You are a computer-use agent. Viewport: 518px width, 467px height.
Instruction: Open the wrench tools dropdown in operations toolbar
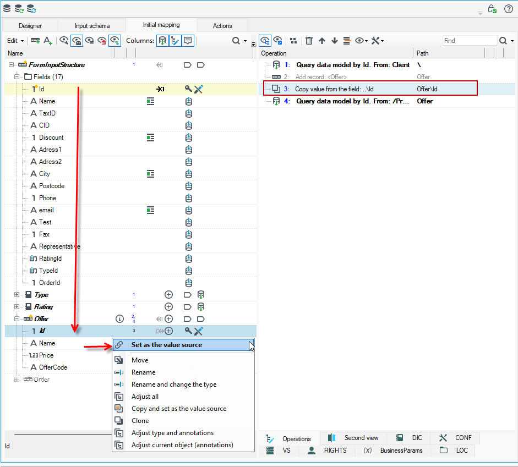coord(377,41)
